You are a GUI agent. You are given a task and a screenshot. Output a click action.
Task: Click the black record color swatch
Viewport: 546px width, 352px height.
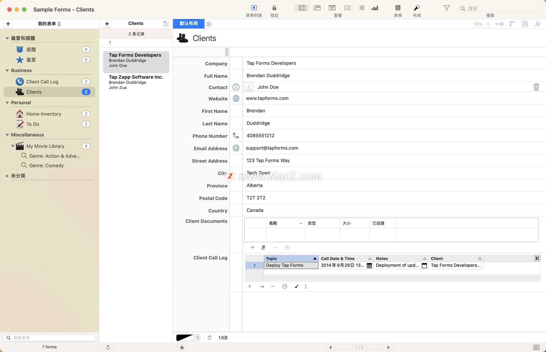pyautogui.click(x=184, y=338)
